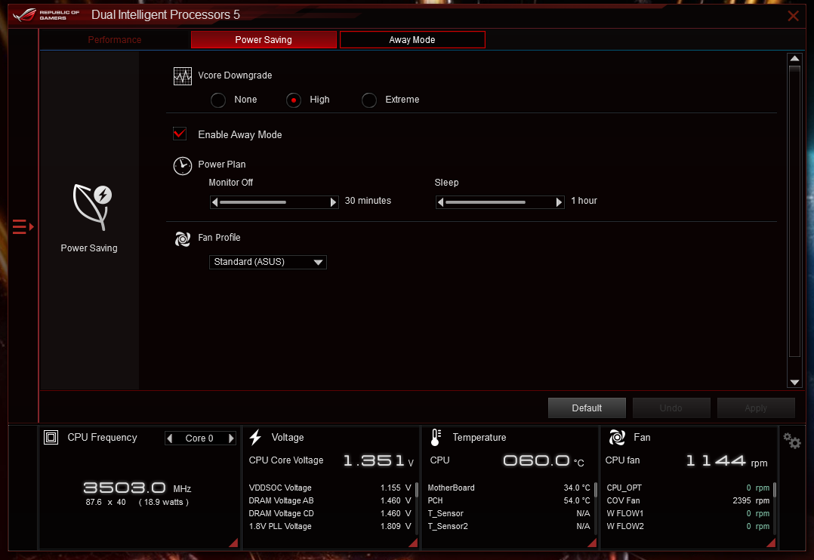The width and height of the screenshot is (814, 560).
Task: Increase Monitor Off time with right arrow
Action: (x=333, y=202)
